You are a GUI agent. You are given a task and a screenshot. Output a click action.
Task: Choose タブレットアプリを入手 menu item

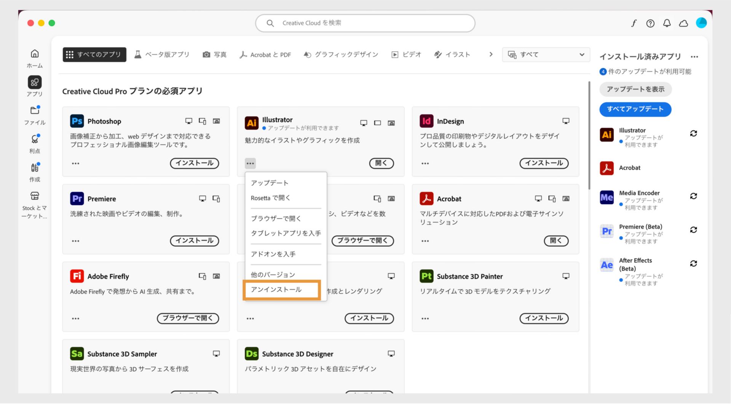click(286, 233)
